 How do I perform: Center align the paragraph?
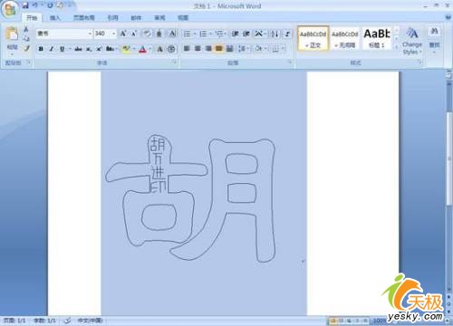pyautogui.click(x=198, y=48)
